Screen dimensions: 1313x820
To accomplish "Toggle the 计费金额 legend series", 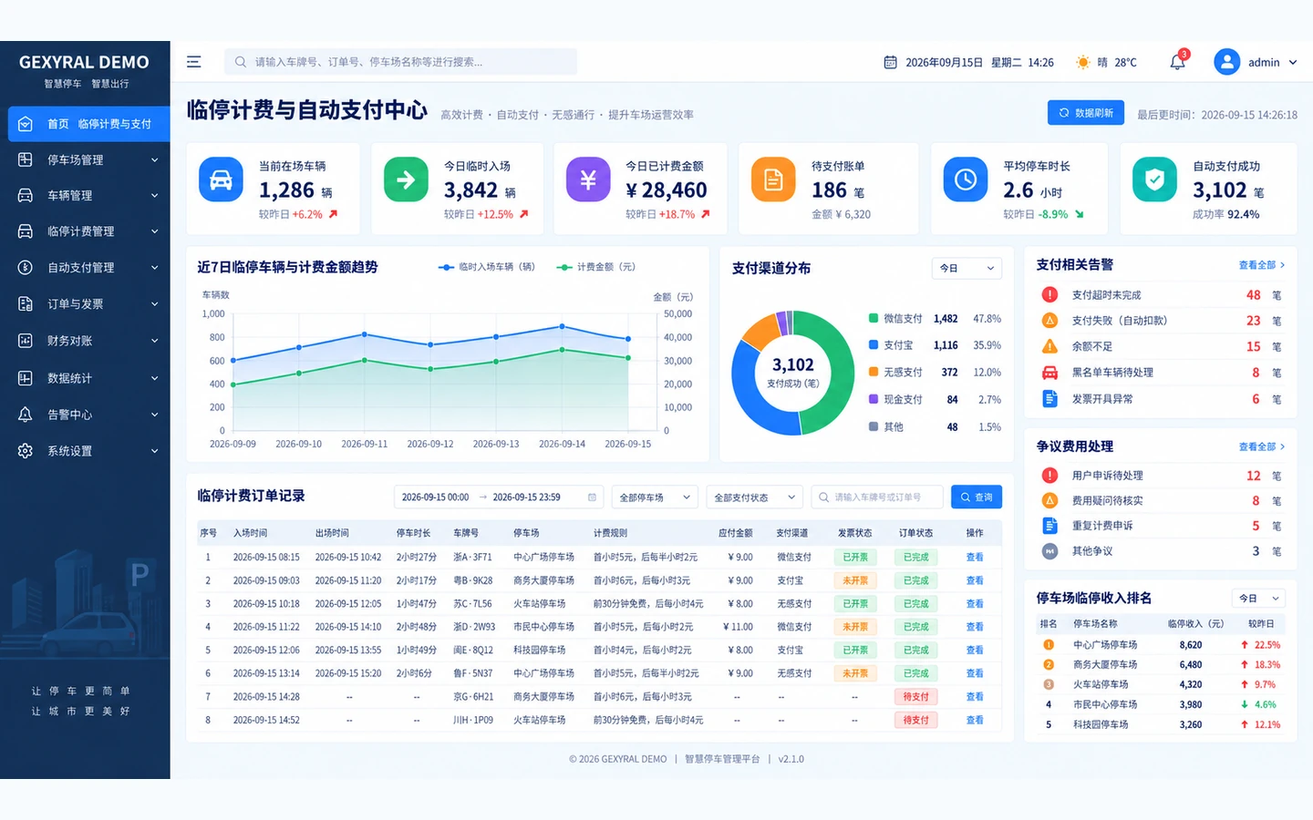I will point(595,267).
